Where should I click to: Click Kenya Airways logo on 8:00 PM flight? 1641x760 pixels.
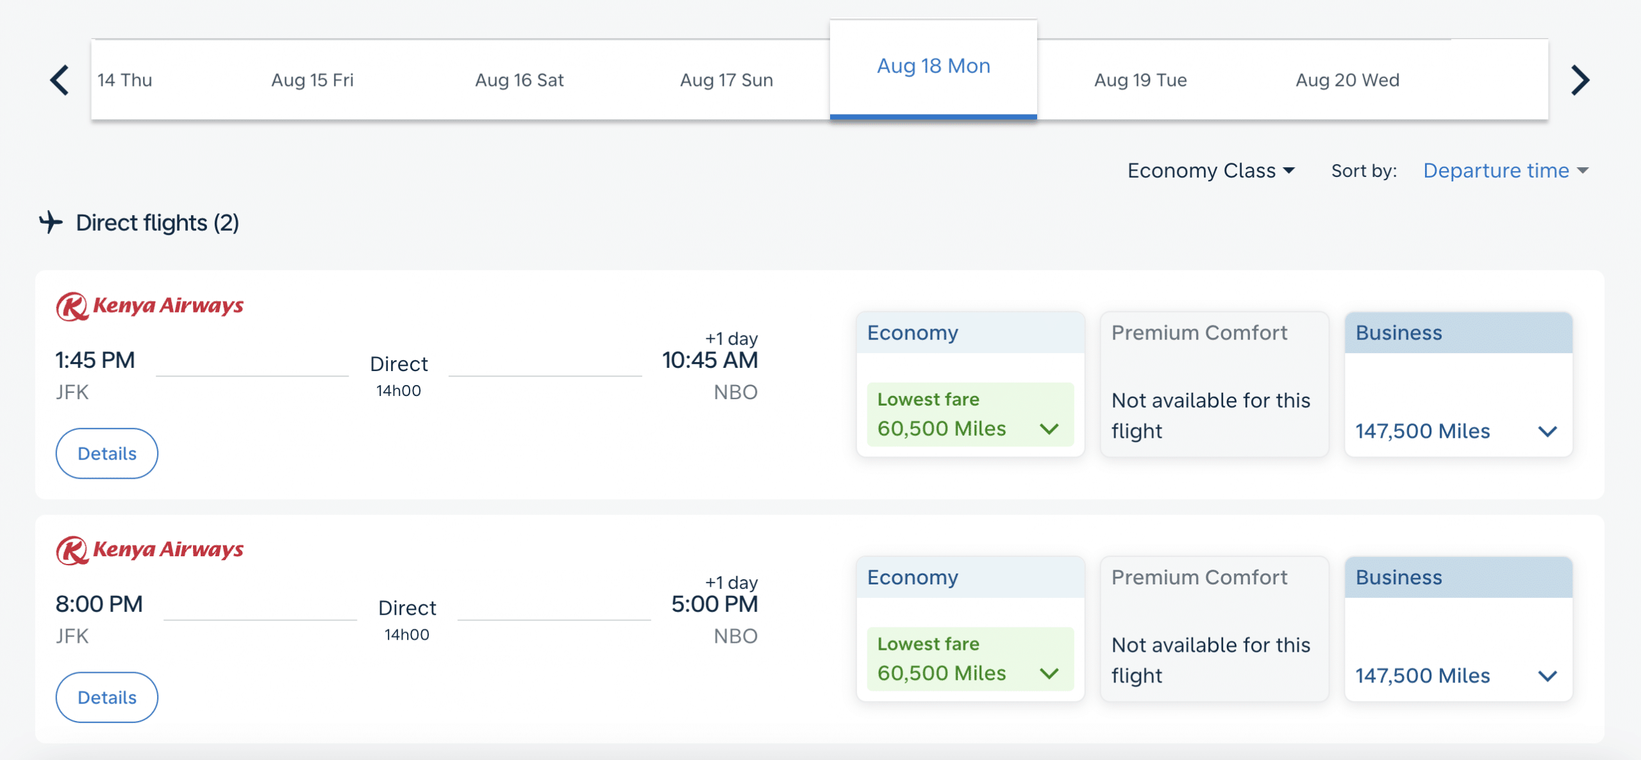coord(150,550)
